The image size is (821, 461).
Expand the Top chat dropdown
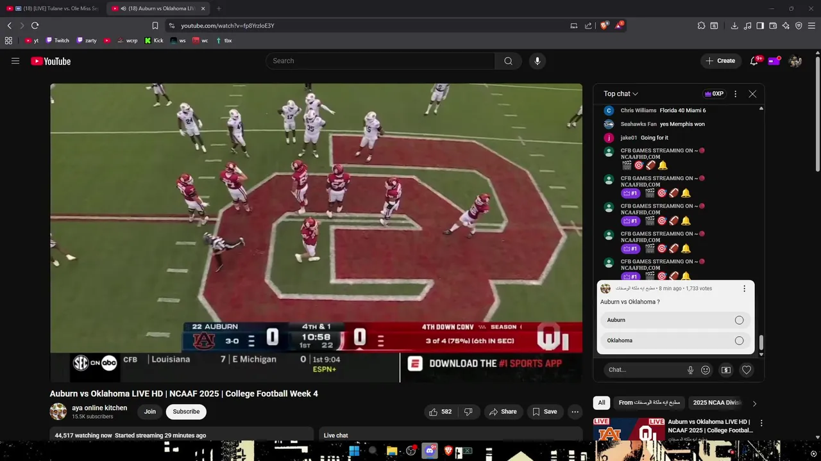pyautogui.click(x=621, y=93)
